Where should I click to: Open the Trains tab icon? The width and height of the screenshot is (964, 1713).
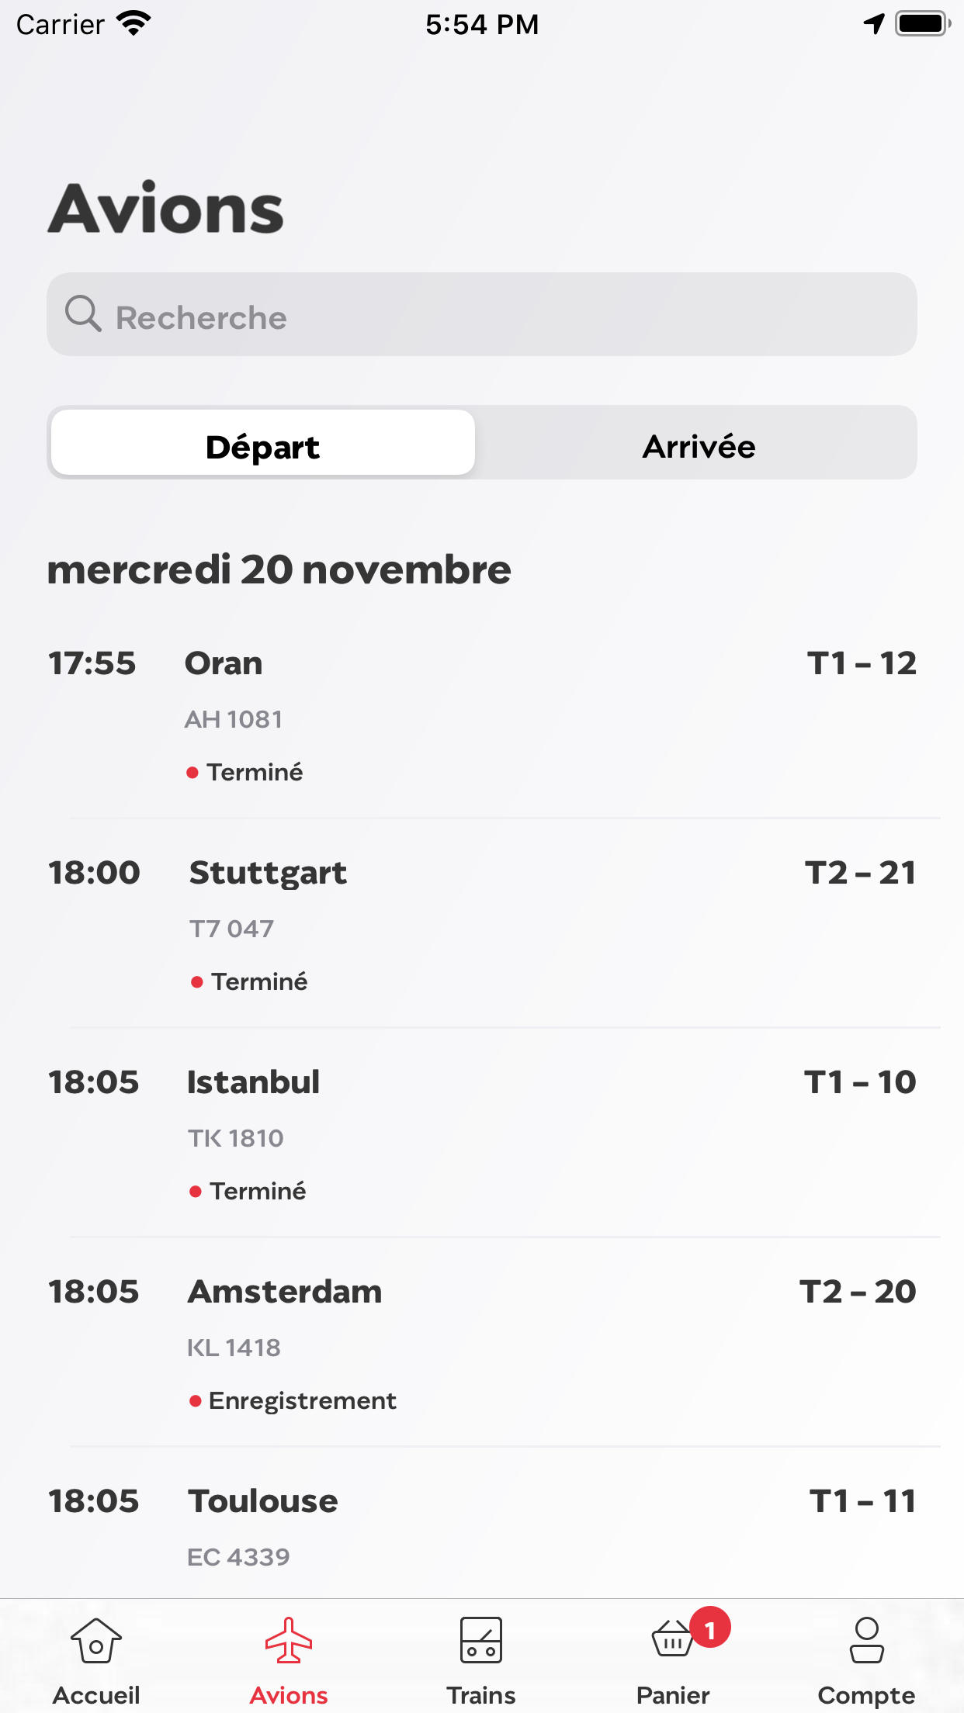[481, 1640]
